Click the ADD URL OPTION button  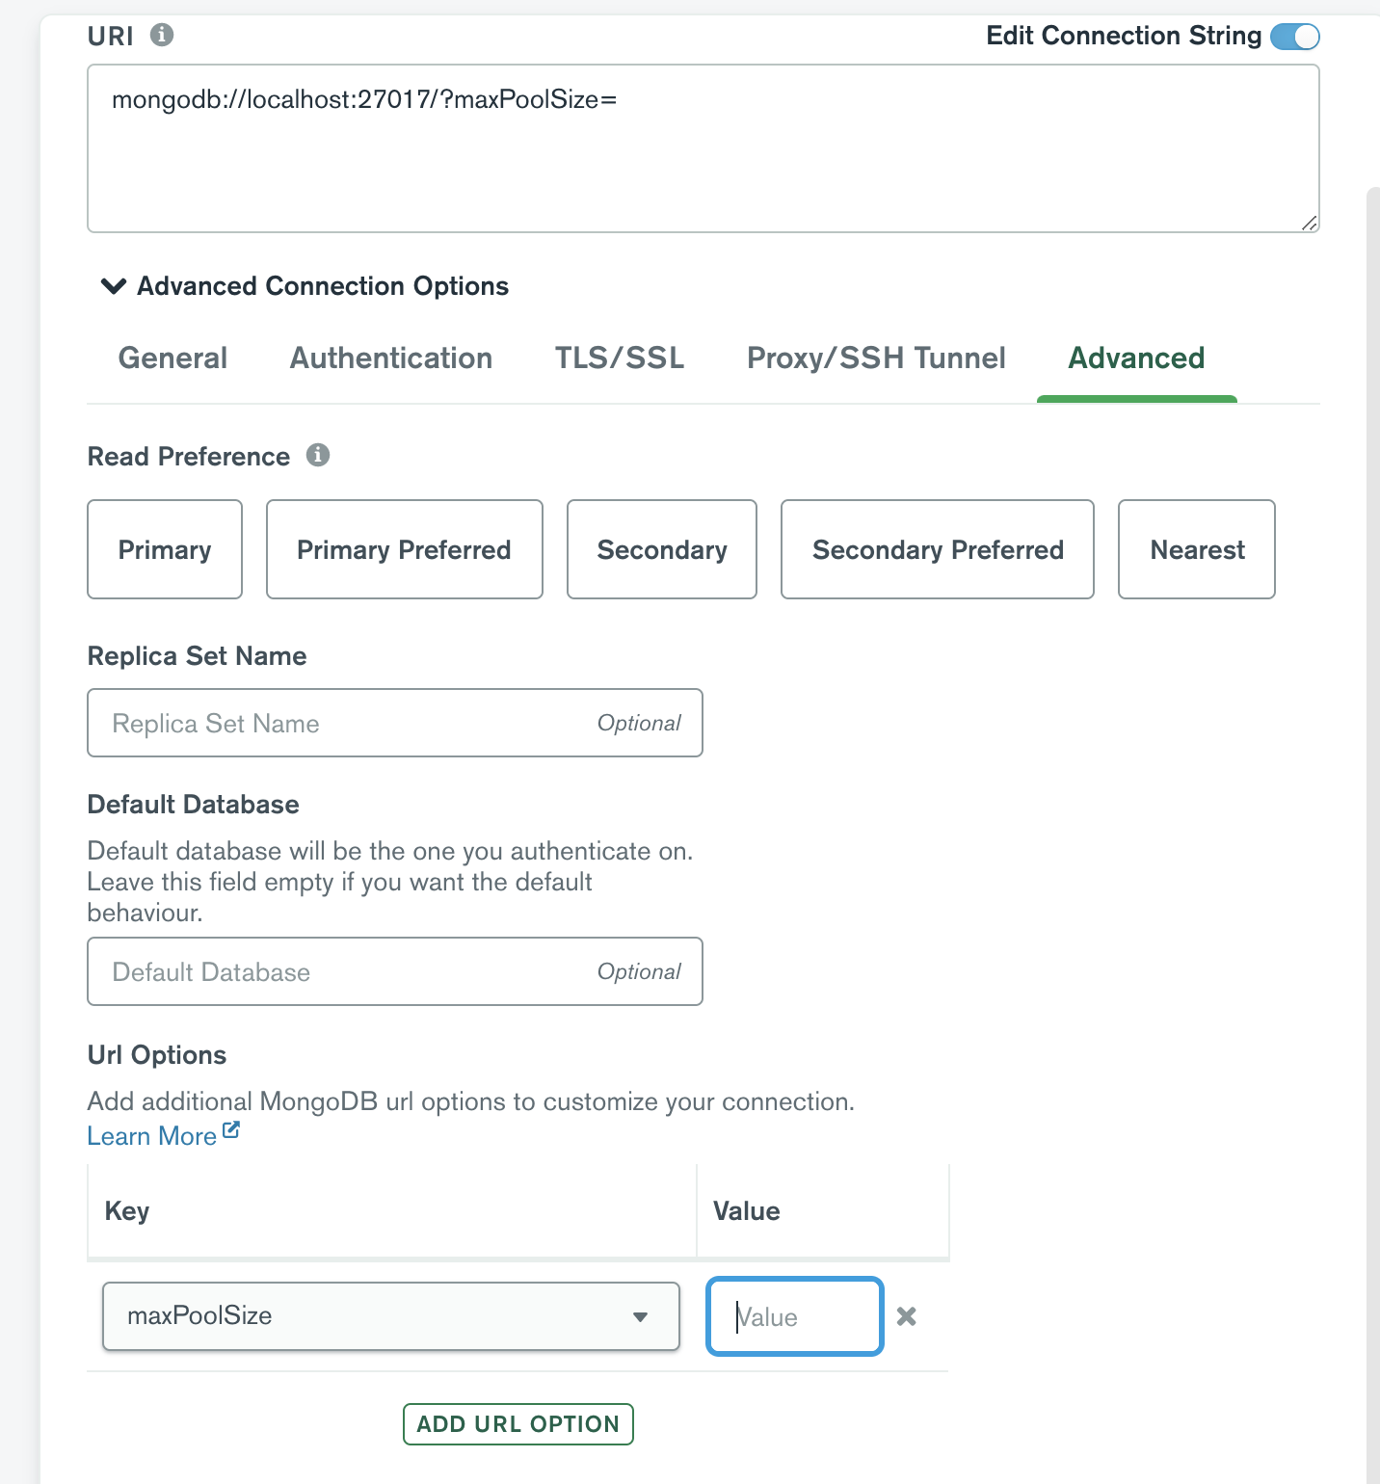[518, 1424]
